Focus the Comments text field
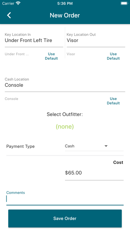Image resolution: width=130 pixels, height=232 pixels. (65, 199)
